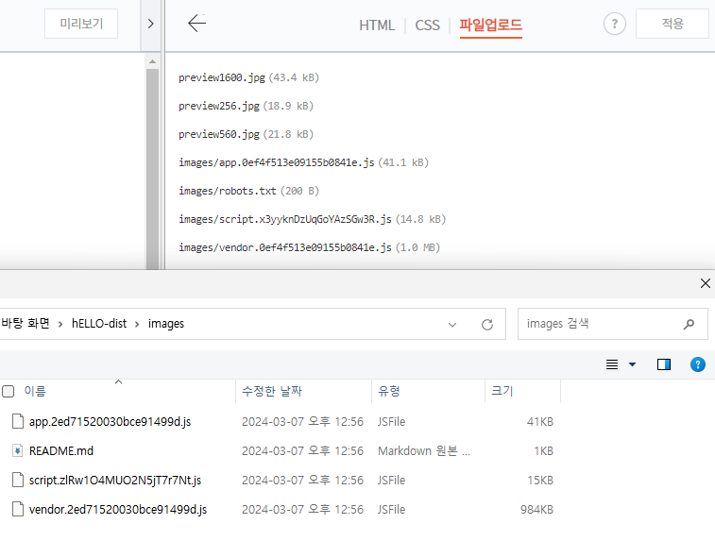
Task: Select file vendor.2ed71520030bce91499d.js
Action: point(118,509)
